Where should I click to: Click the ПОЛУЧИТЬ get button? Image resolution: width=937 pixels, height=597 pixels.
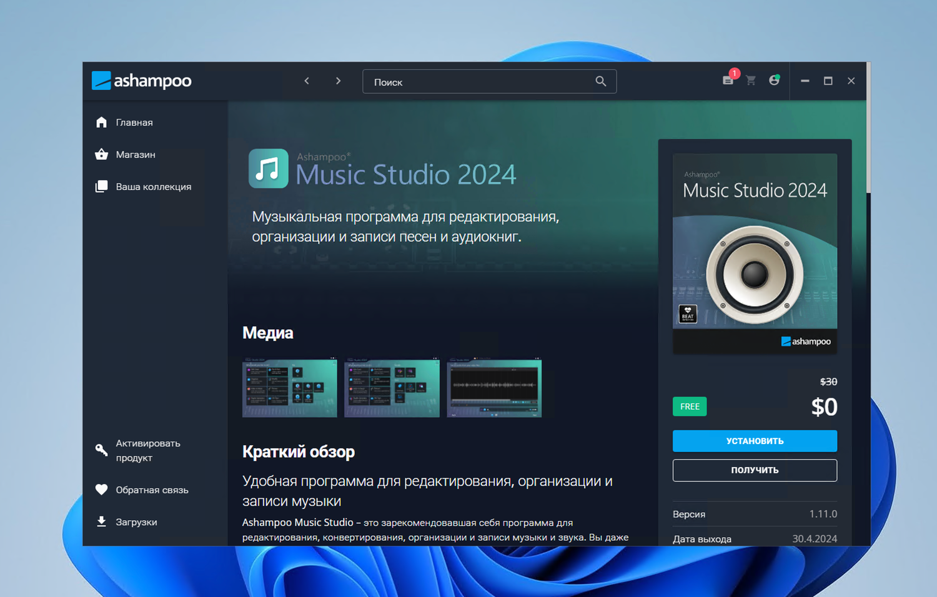[754, 470]
